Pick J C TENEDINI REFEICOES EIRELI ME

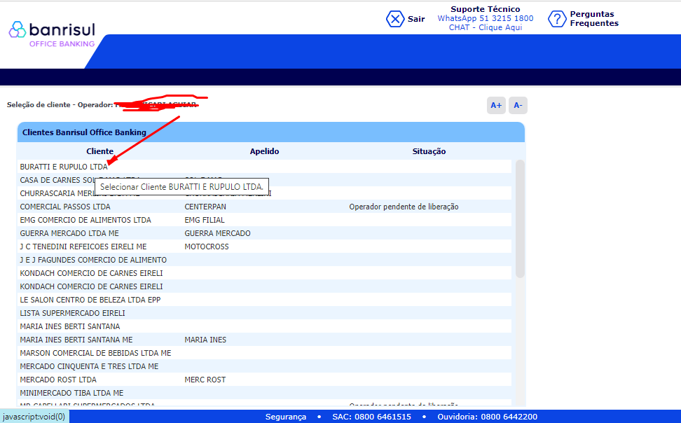click(x=83, y=247)
